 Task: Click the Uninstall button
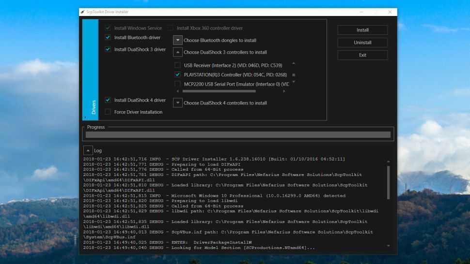pyautogui.click(x=362, y=43)
